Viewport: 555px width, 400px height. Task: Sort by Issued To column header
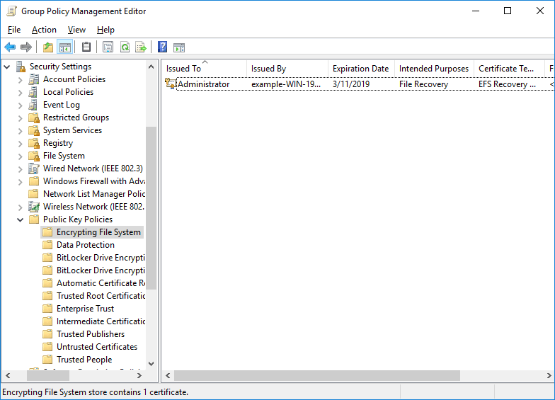click(204, 68)
